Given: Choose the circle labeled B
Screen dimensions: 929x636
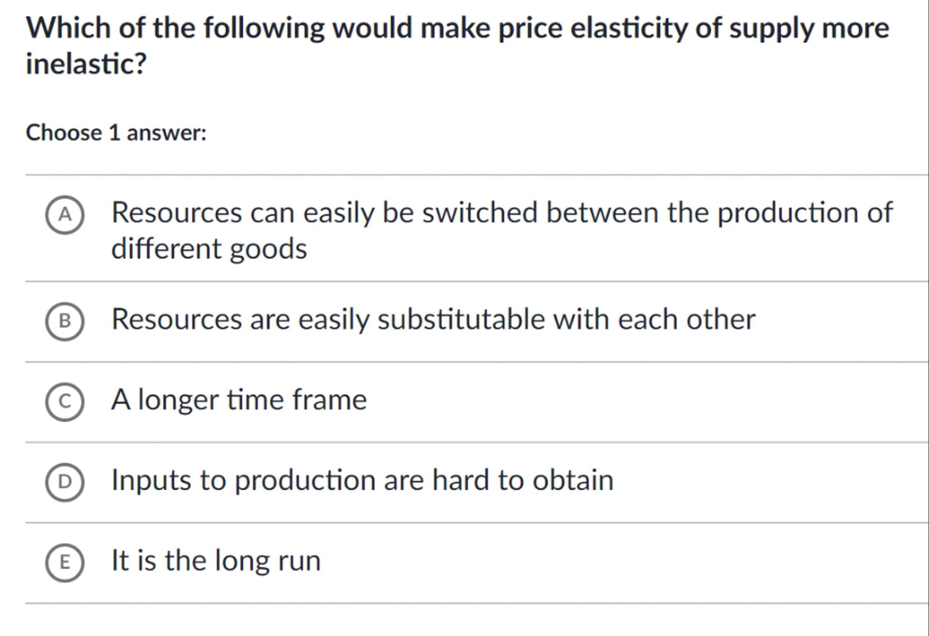Looking at the screenshot, I should (x=65, y=321).
